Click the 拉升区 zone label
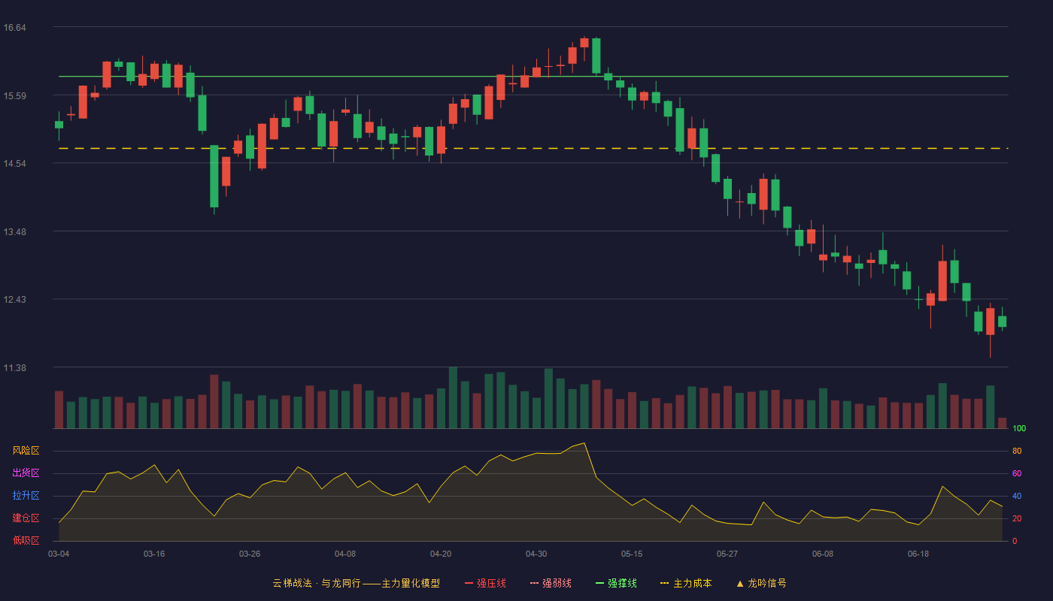The height and width of the screenshot is (601, 1053). (26, 496)
